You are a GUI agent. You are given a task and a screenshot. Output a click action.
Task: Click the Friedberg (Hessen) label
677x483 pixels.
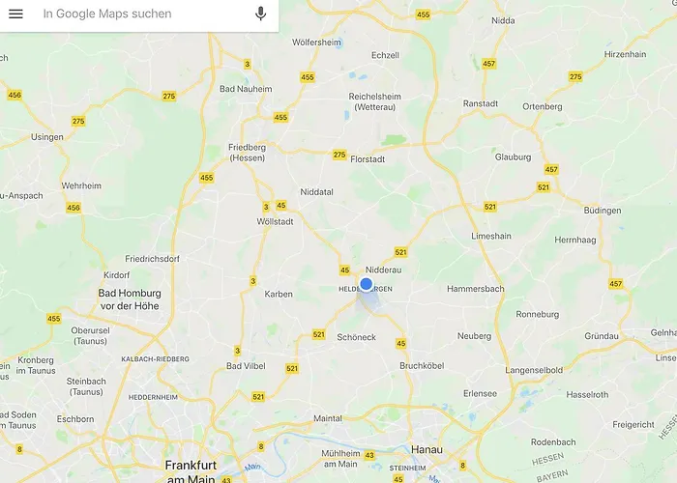pos(247,153)
